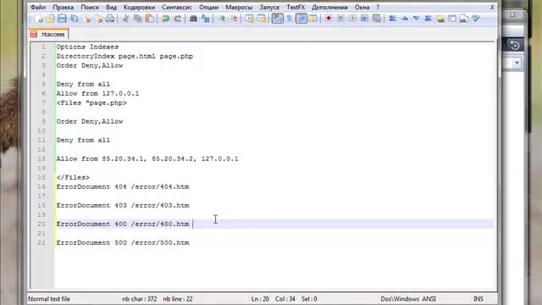The image size is (542, 305).
Task: Click the ABC spell-check icon
Action: point(464,19)
